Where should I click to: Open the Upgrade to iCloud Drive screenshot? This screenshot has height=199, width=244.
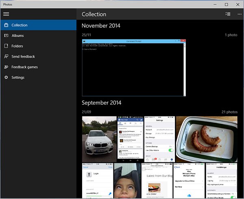(189, 181)
